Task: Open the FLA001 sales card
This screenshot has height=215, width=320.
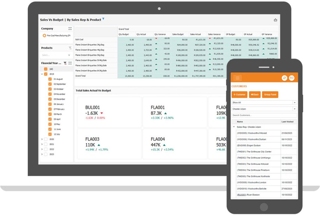Action: 175,112
